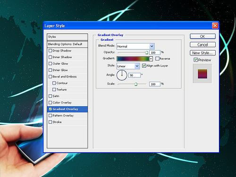Select Bevel and Emboss entry label

click(65, 76)
